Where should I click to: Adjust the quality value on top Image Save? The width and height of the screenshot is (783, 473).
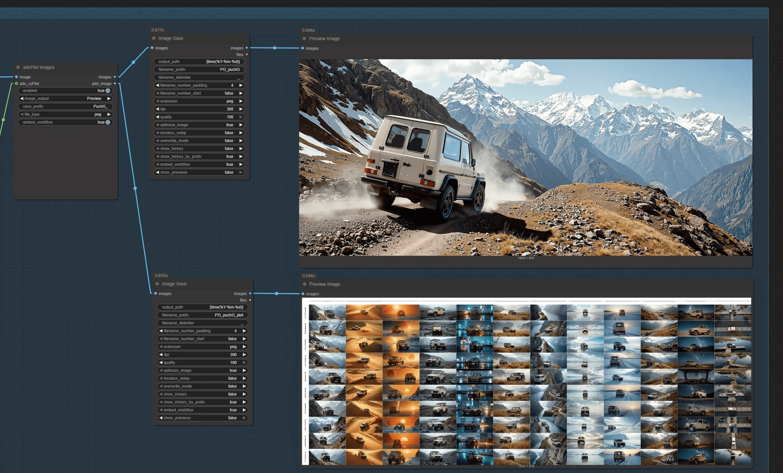tap(199, 117)
